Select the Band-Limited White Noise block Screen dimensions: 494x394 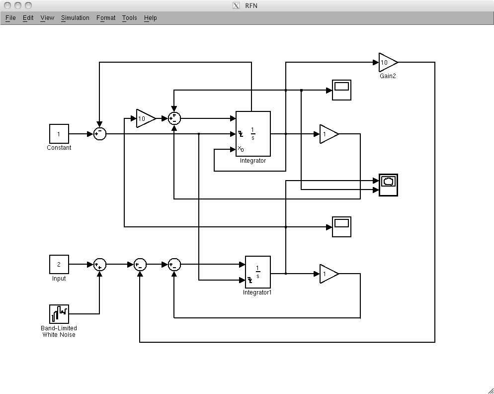[59, 314]
